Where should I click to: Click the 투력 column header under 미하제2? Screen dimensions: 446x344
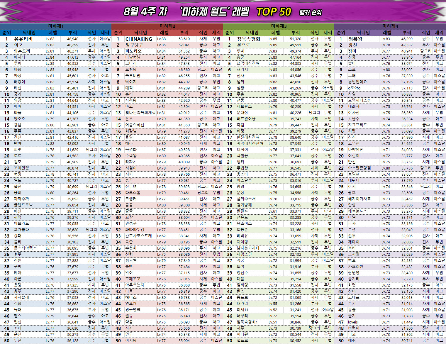click(x=184, y=33)
